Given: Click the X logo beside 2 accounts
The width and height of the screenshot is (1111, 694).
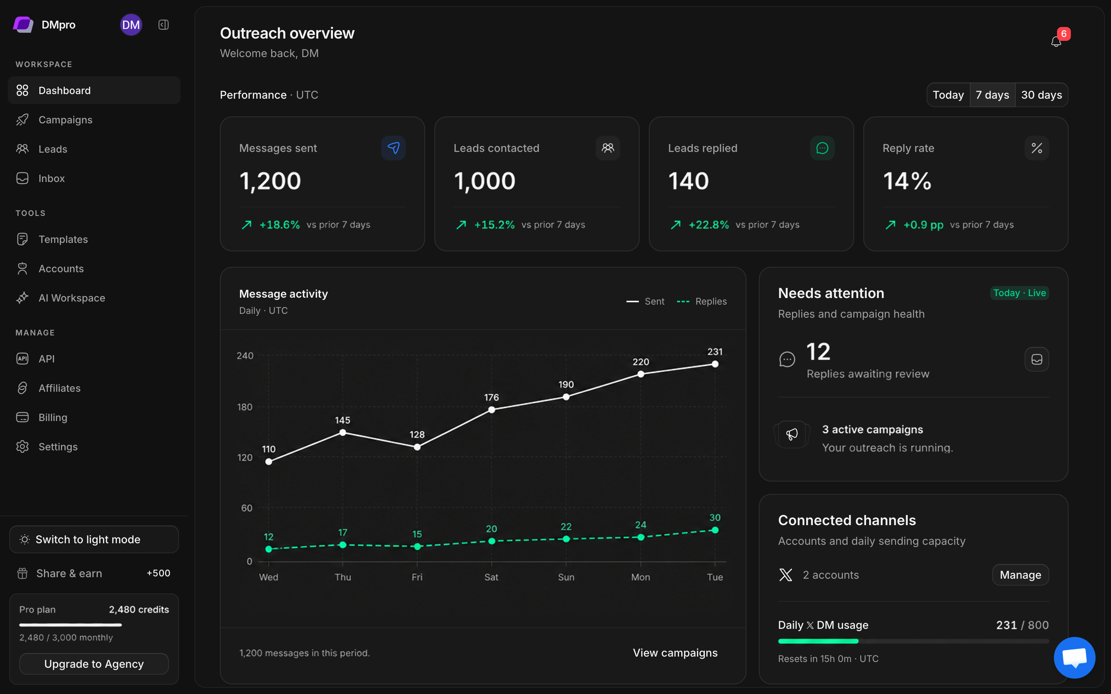Looking at the screenshot, I should (x=785, y=574).
